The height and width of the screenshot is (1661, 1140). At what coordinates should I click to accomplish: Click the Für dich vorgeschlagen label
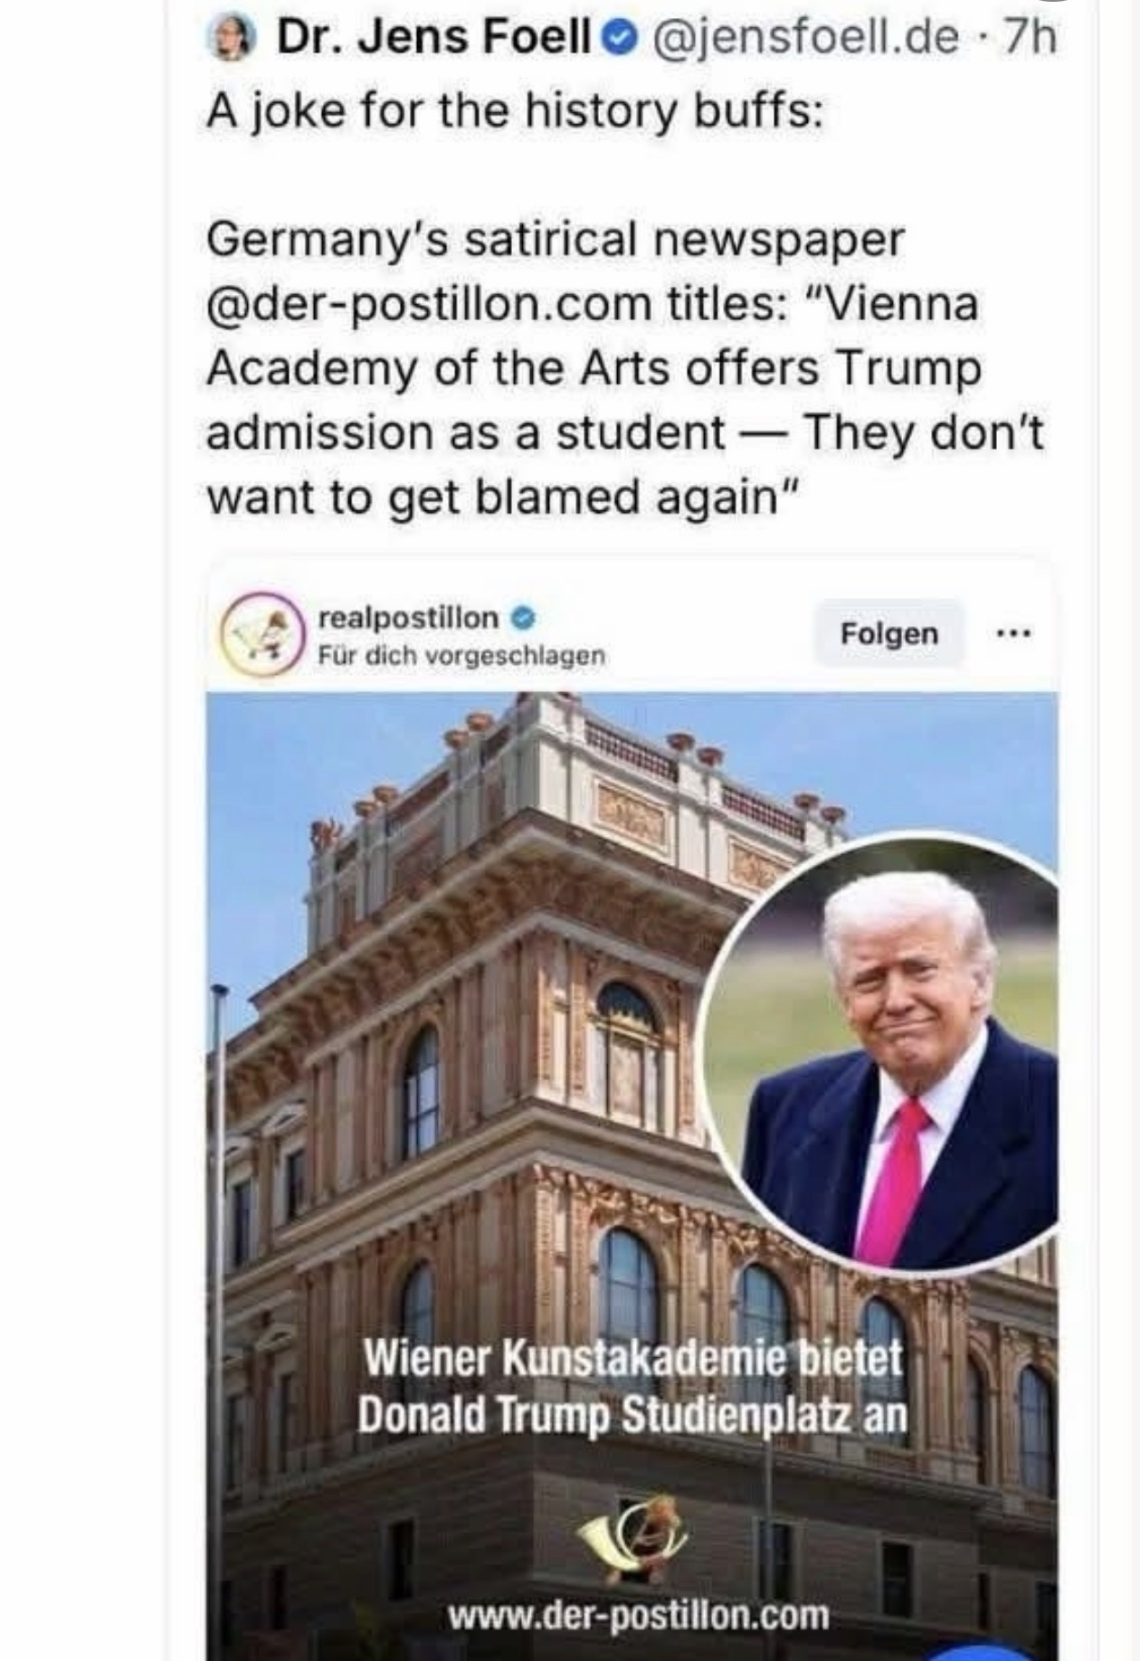click(461, 655)
